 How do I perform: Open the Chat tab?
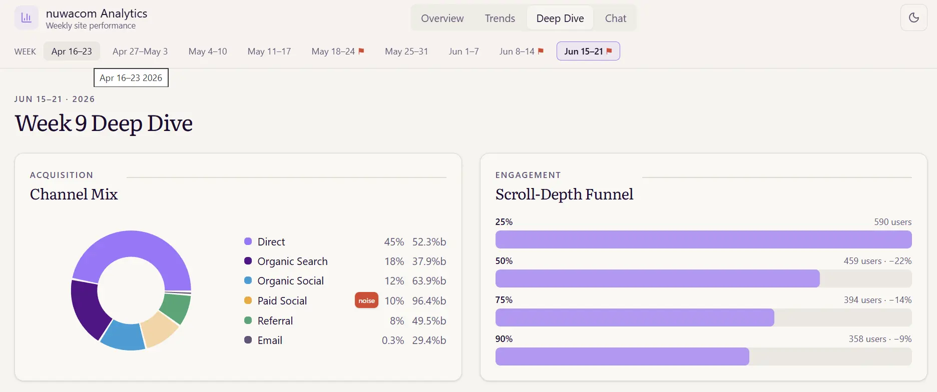pos(615,18)
